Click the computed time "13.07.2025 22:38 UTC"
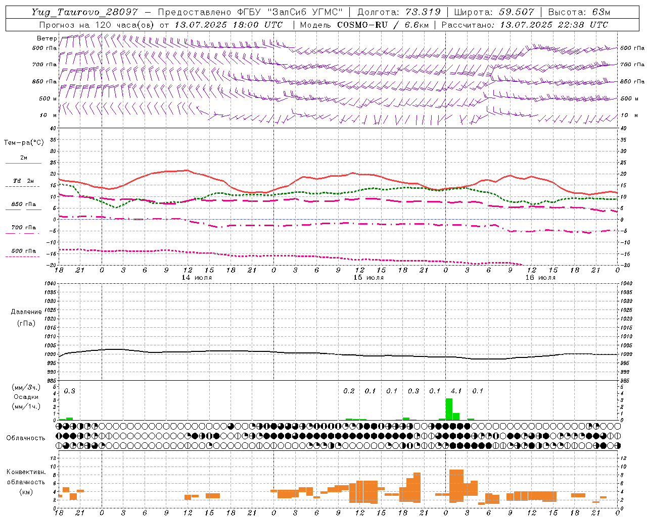This screenshot has height=517, width=647. pos(554,25)
